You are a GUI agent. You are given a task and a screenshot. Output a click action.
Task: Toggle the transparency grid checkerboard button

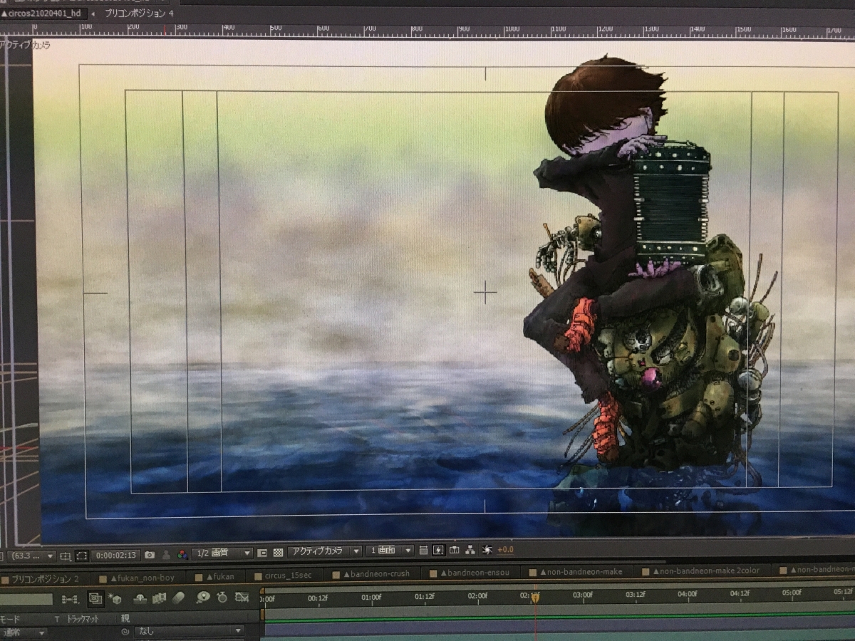click(279, 552)
